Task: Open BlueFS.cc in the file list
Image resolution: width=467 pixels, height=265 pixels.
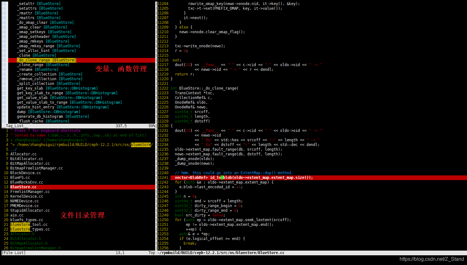Action: tap(20, 178)
